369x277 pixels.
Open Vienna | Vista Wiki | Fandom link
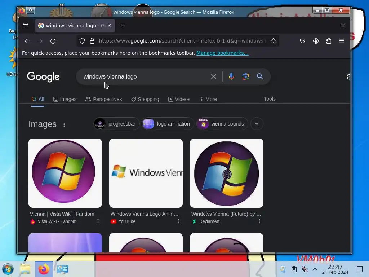tap(62, 214)
